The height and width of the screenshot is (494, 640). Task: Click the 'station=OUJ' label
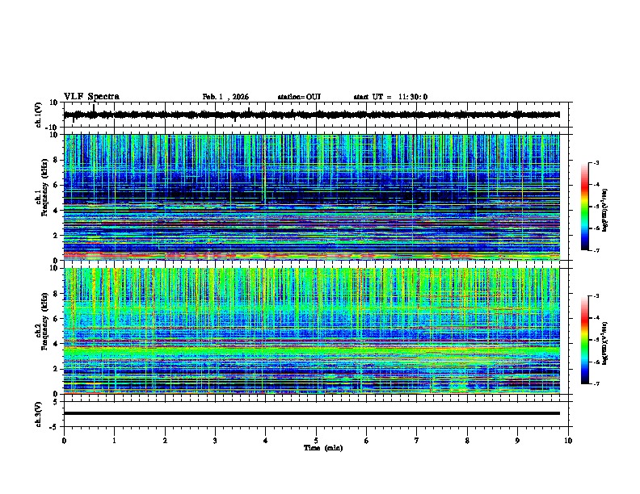[299, 97]
